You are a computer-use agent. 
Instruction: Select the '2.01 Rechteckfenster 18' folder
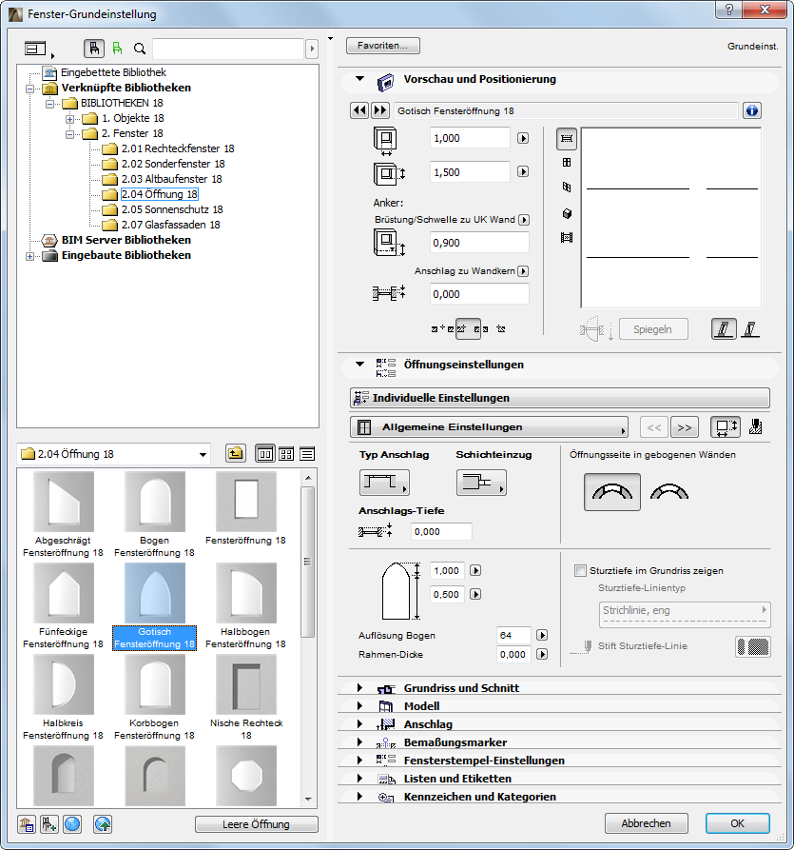point(178,148)
